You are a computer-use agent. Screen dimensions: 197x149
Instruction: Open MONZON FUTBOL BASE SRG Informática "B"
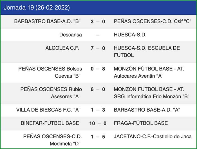(x=151, y=93)
